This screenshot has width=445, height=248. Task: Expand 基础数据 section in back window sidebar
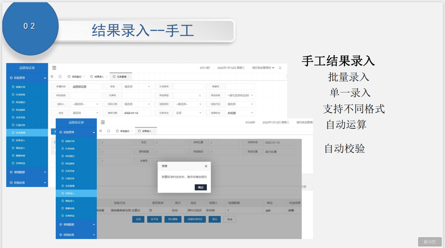pos(27,172)
